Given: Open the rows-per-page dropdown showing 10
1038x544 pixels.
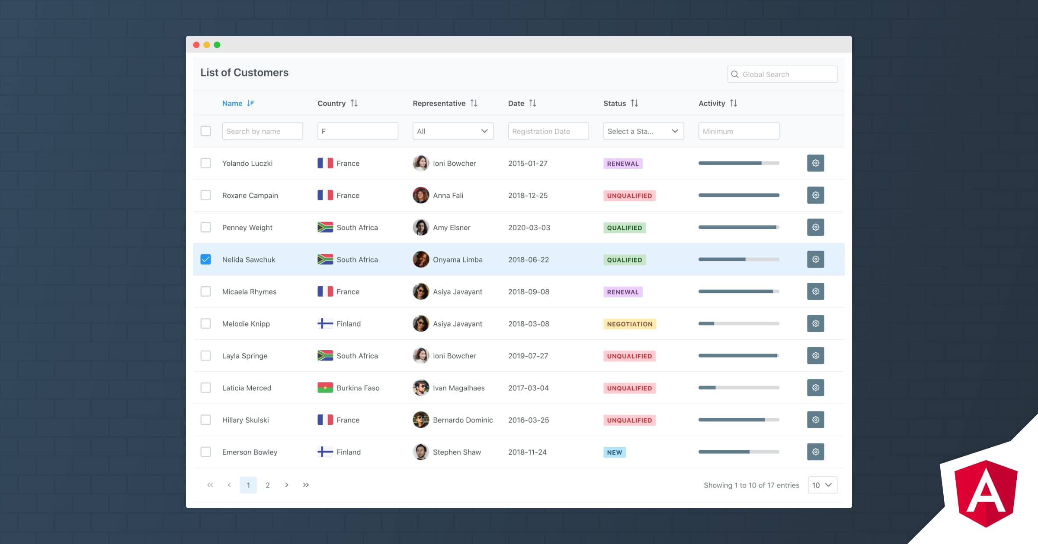Looking at the screenshot, I should [822, 485].
